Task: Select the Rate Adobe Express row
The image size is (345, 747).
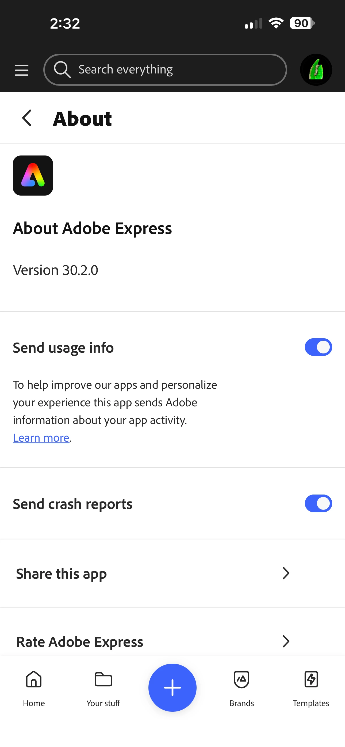Action: tap(172, 641)
